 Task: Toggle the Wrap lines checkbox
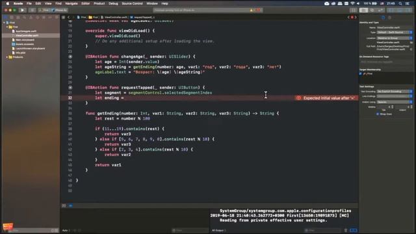pyautogui.click(x=378, y=114)
